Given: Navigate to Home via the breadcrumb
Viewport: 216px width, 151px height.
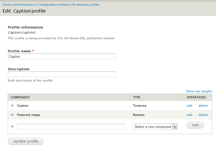Looking at the screenshot, I should coord(6,4).
